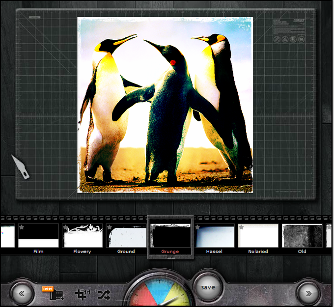
Task: Click the 1:1 crop tool icon
Action: pyautogui.click(x=83, y=295)
